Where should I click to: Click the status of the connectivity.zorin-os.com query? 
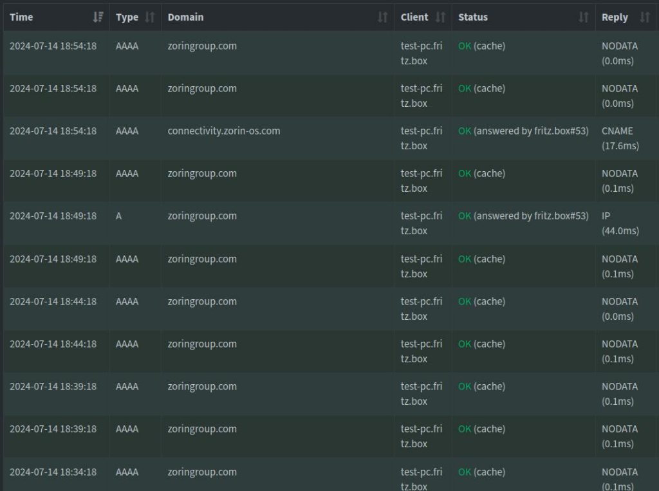(x=523, y=131)
